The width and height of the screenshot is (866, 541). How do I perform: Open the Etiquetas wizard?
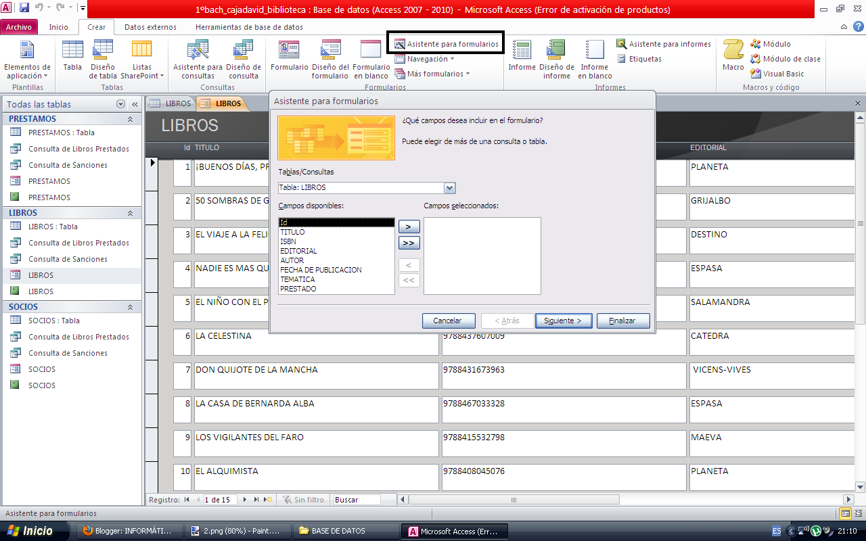(x=640, y=58)
